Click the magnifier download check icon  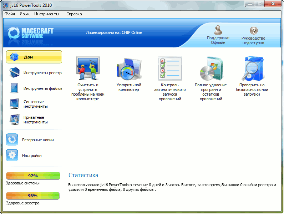point(252,68)
